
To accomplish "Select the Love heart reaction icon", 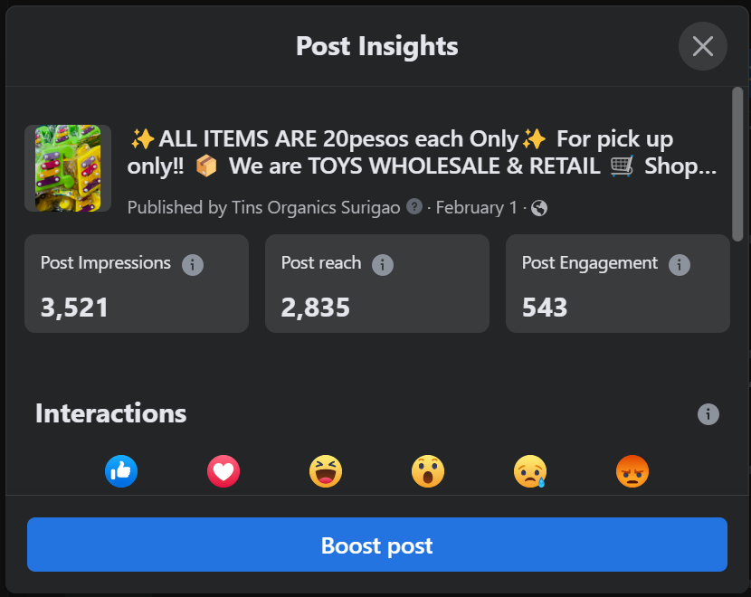I will click(x=223, y=471).
